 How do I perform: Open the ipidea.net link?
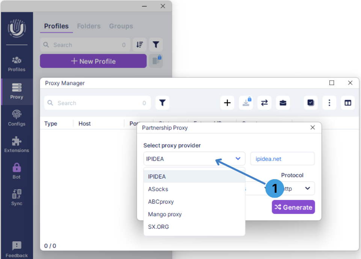click(269, 159)
